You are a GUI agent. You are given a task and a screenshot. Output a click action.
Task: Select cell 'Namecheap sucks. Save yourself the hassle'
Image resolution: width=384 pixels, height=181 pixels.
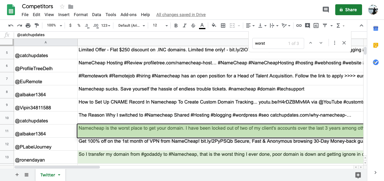point(220,92)
